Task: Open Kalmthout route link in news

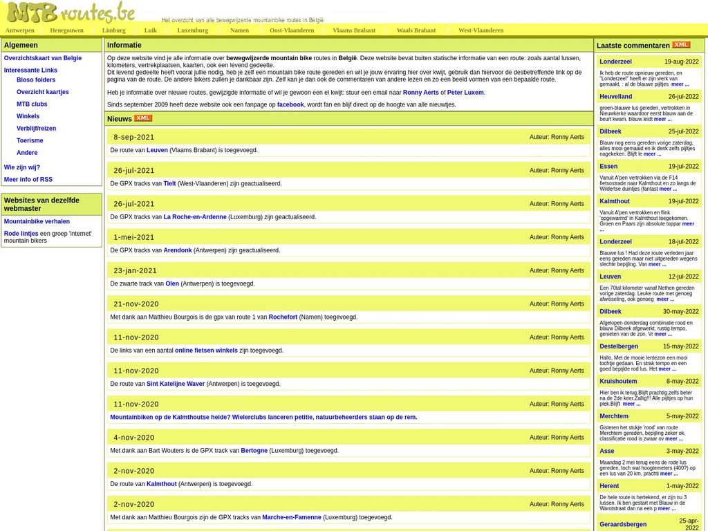Action: [162, 484]
